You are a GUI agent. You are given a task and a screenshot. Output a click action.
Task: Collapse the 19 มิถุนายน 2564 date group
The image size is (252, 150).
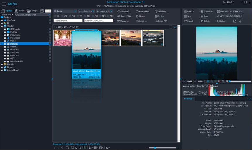(x=175, y=27)
